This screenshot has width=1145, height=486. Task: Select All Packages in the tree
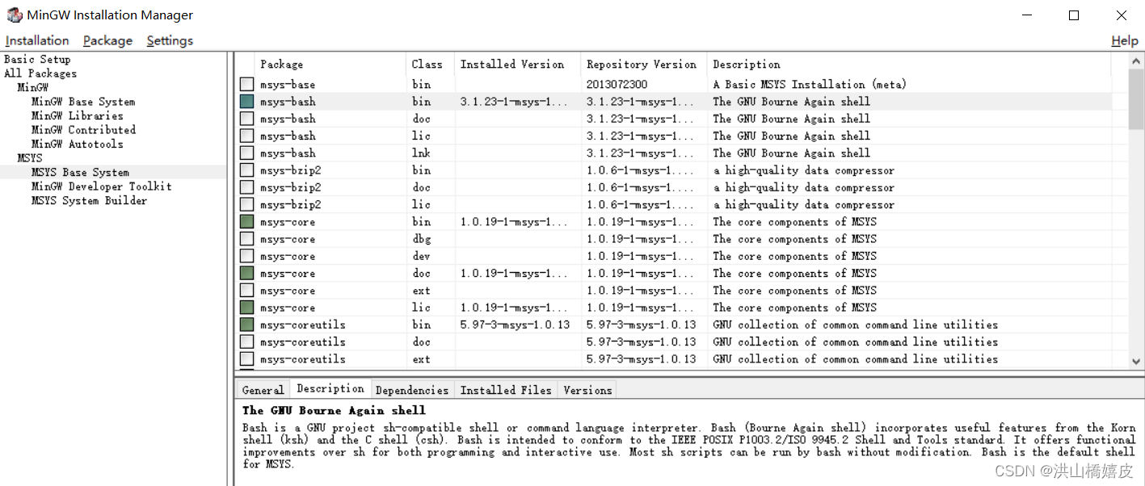[x=40, y=73]
